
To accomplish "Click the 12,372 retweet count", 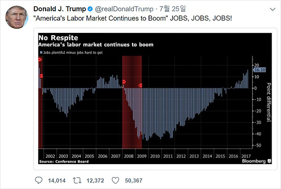I will (95, 181).
